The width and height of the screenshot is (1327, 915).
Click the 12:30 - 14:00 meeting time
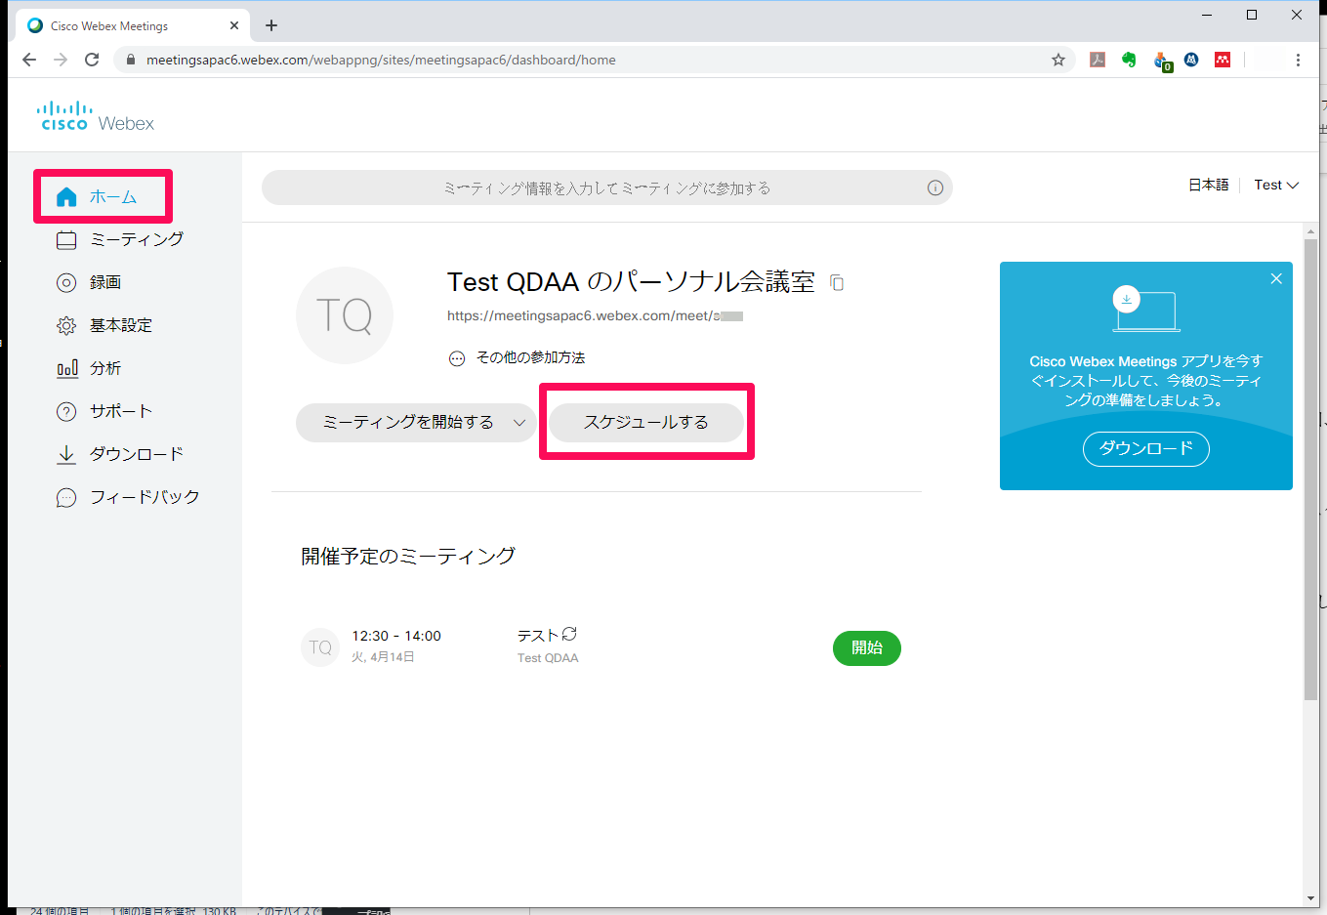[x=396, y=636]
